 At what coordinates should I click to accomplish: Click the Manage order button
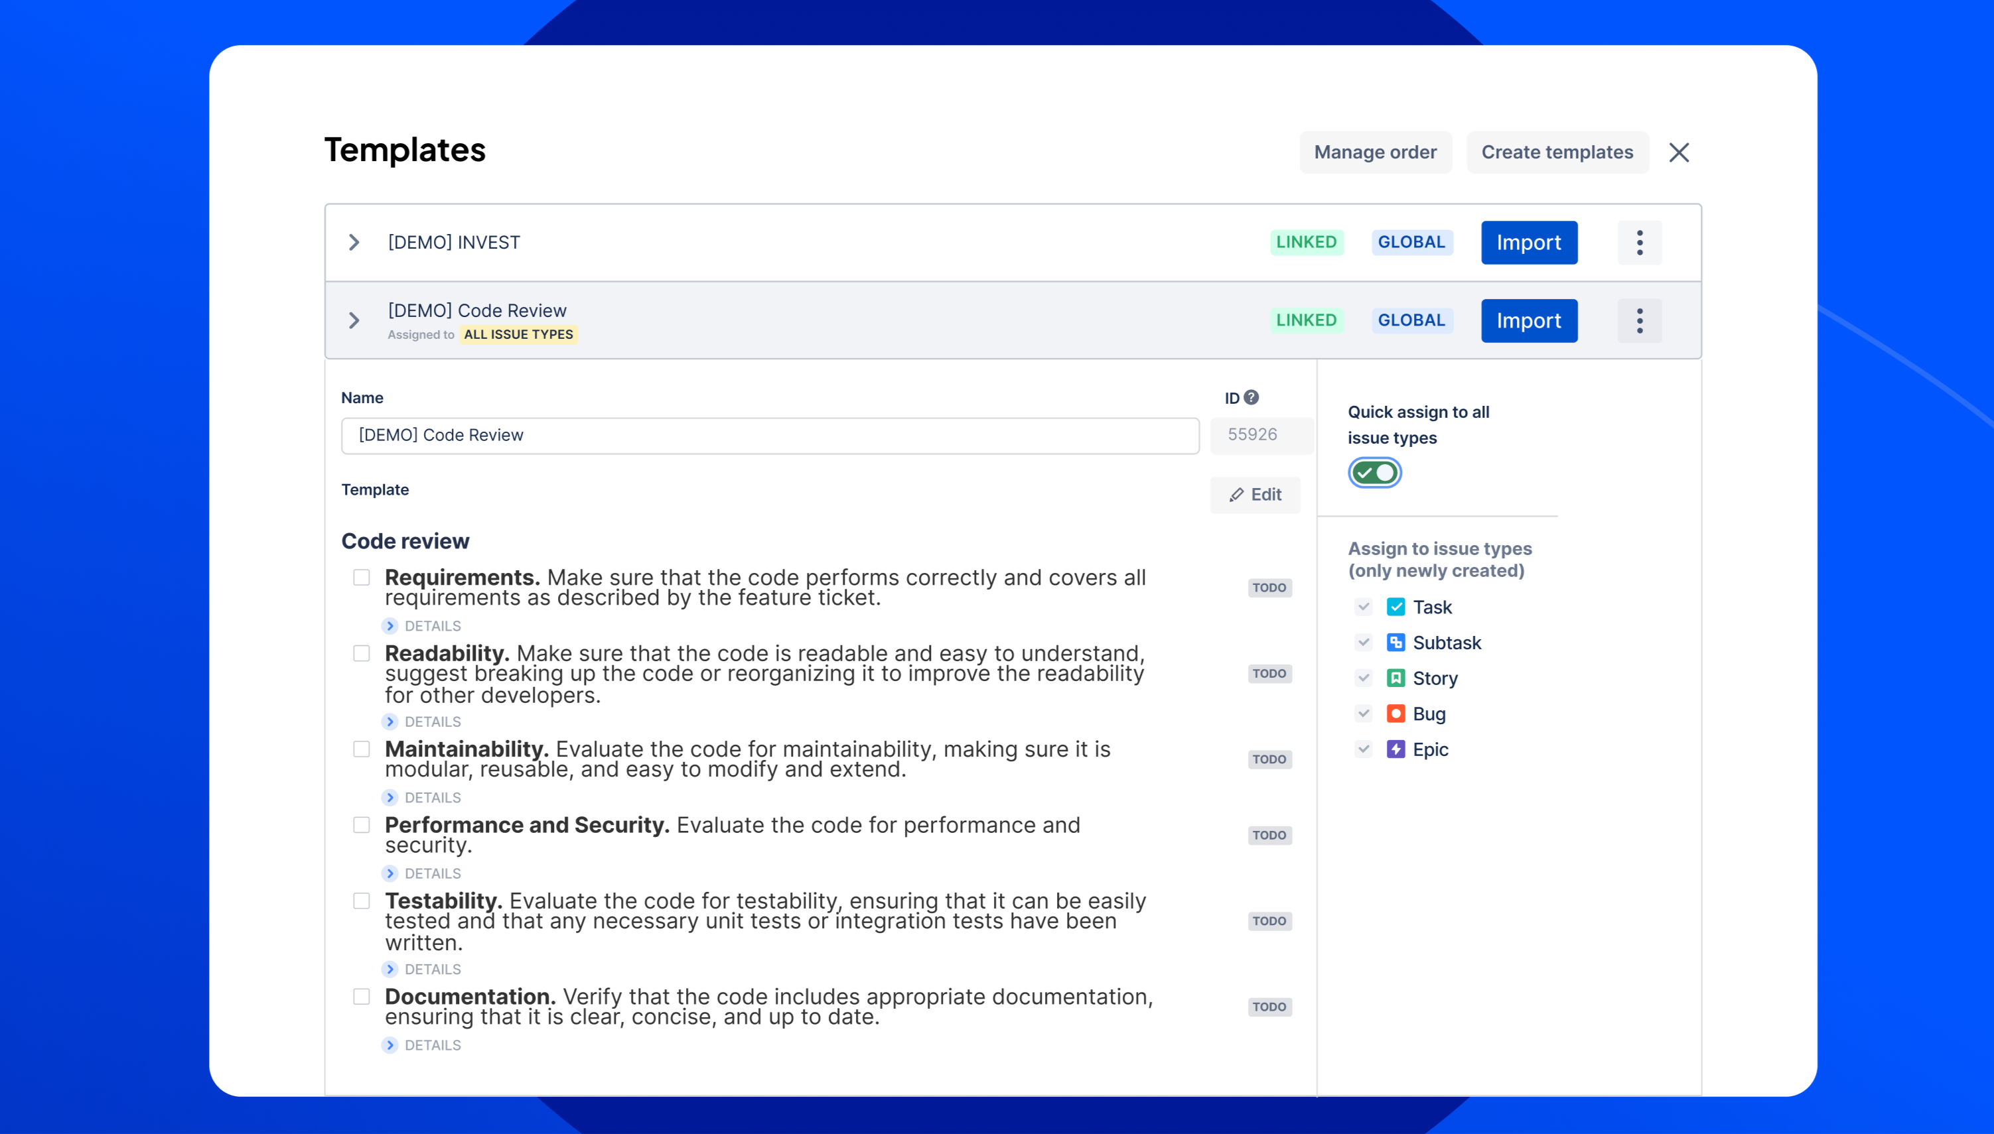coord(1376,153)
